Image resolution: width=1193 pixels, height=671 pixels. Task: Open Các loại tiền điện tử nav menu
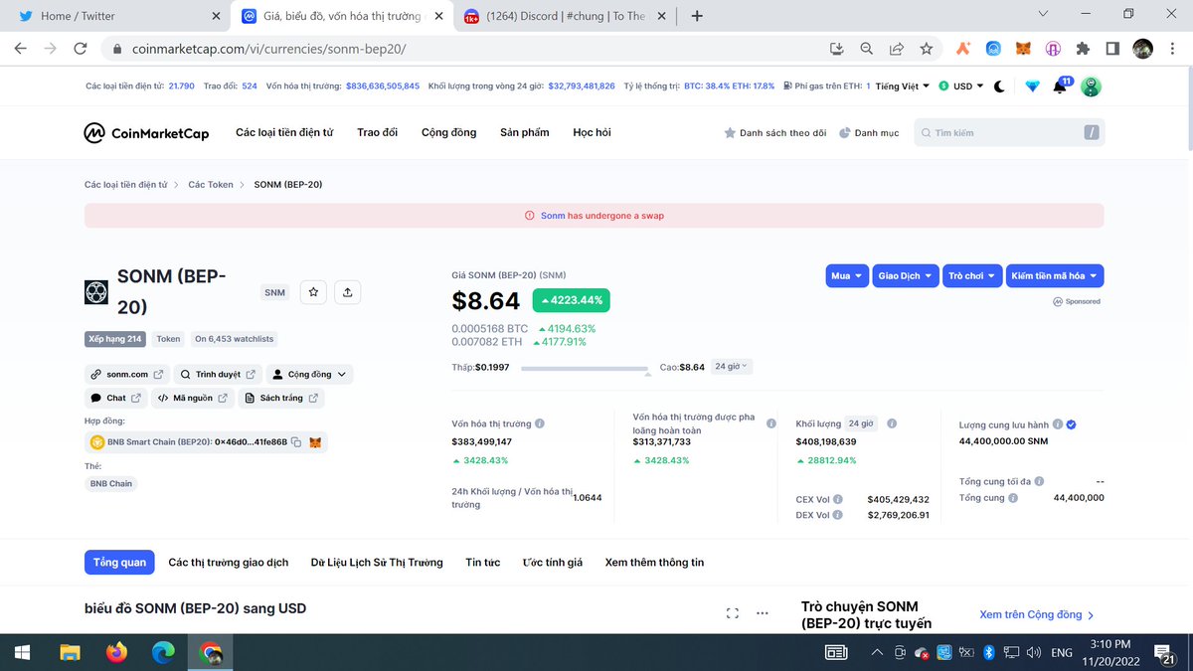284,132
